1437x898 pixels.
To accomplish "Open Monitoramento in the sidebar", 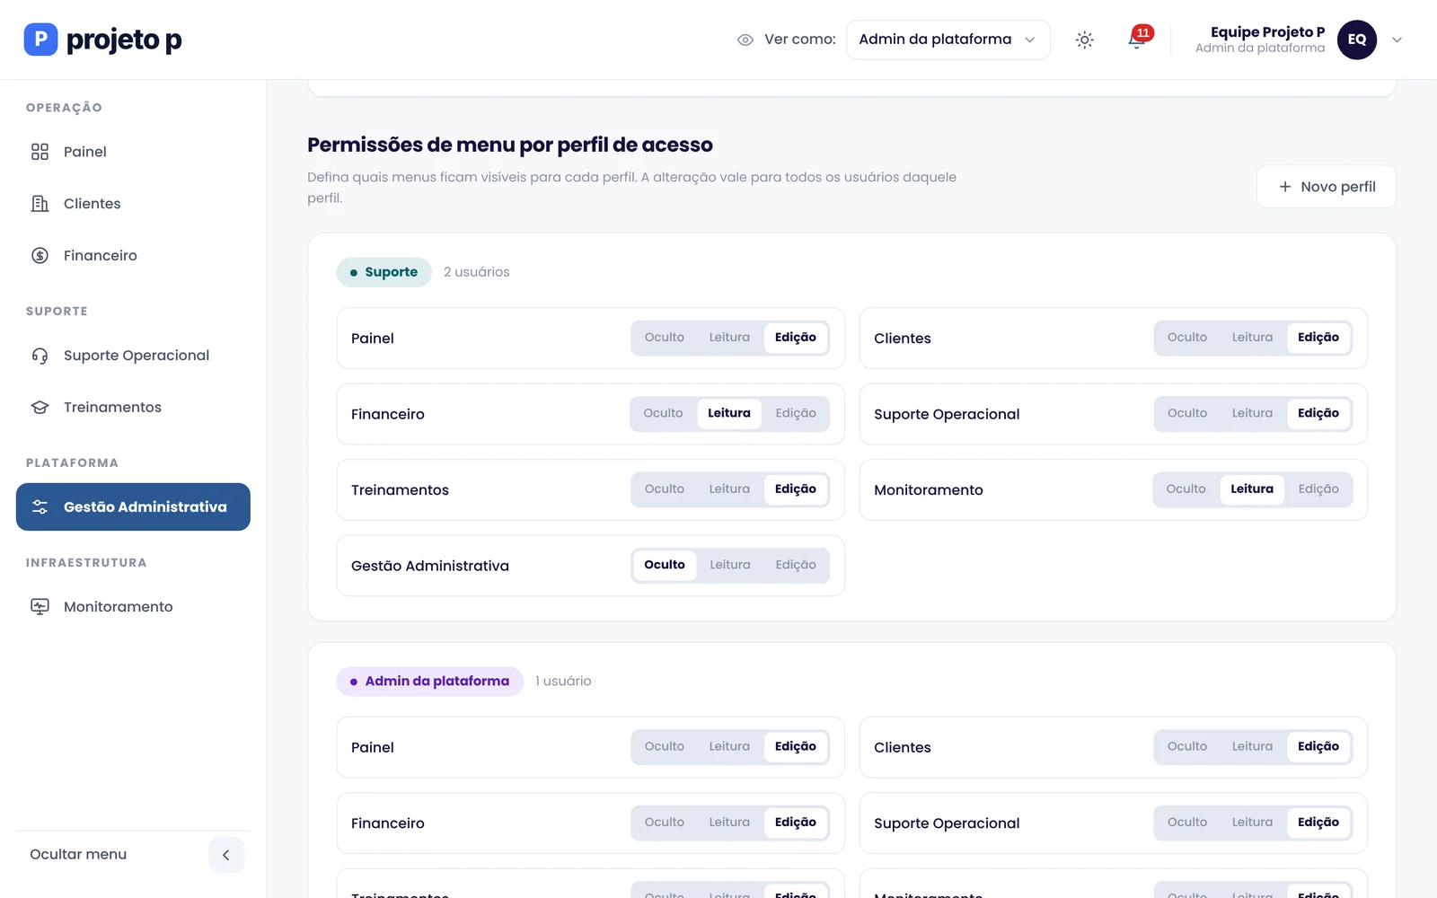I will [x=133, y=607].
